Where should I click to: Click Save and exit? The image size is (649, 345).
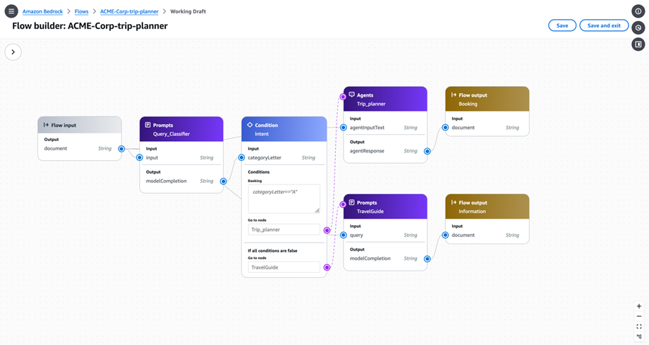click(x=604, y=25)
